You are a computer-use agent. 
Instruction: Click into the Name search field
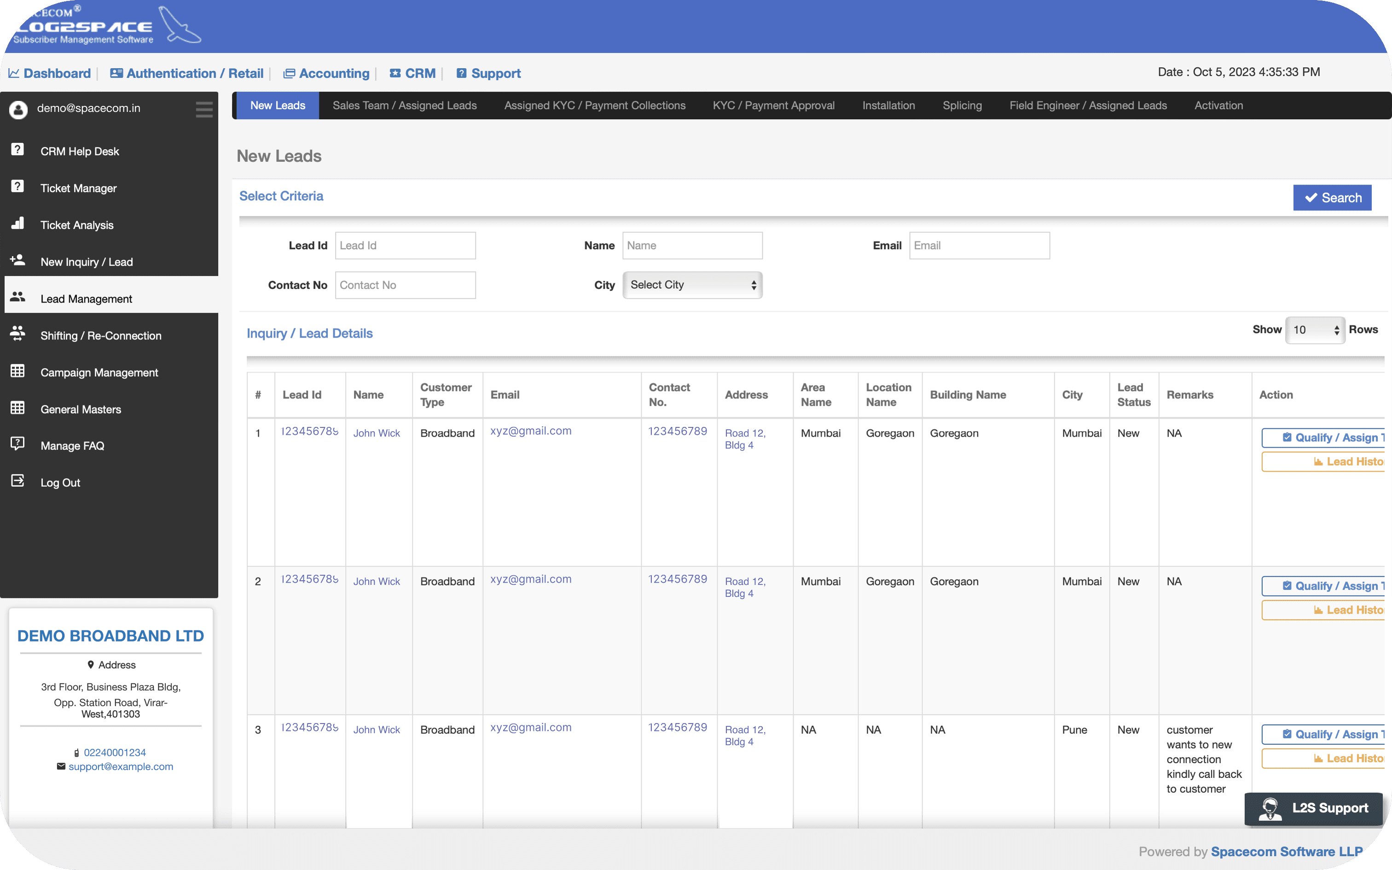(692, 245)
